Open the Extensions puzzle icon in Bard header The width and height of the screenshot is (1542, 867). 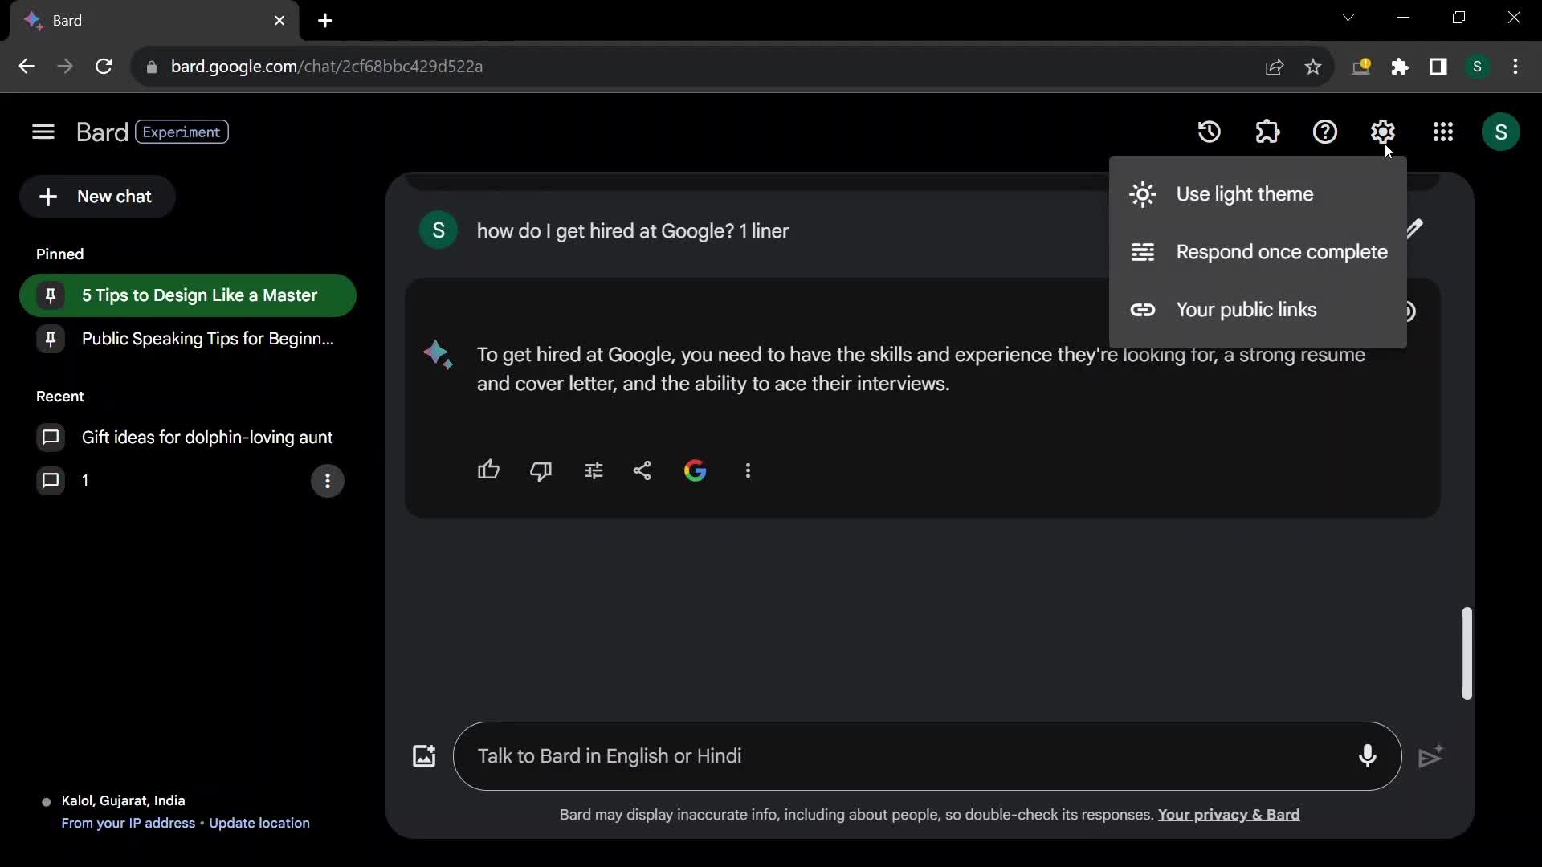click(1267, 132)
